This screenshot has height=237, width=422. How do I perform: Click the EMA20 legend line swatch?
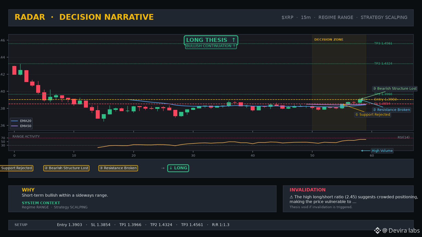pyautogui.click(x=15, y=121)
